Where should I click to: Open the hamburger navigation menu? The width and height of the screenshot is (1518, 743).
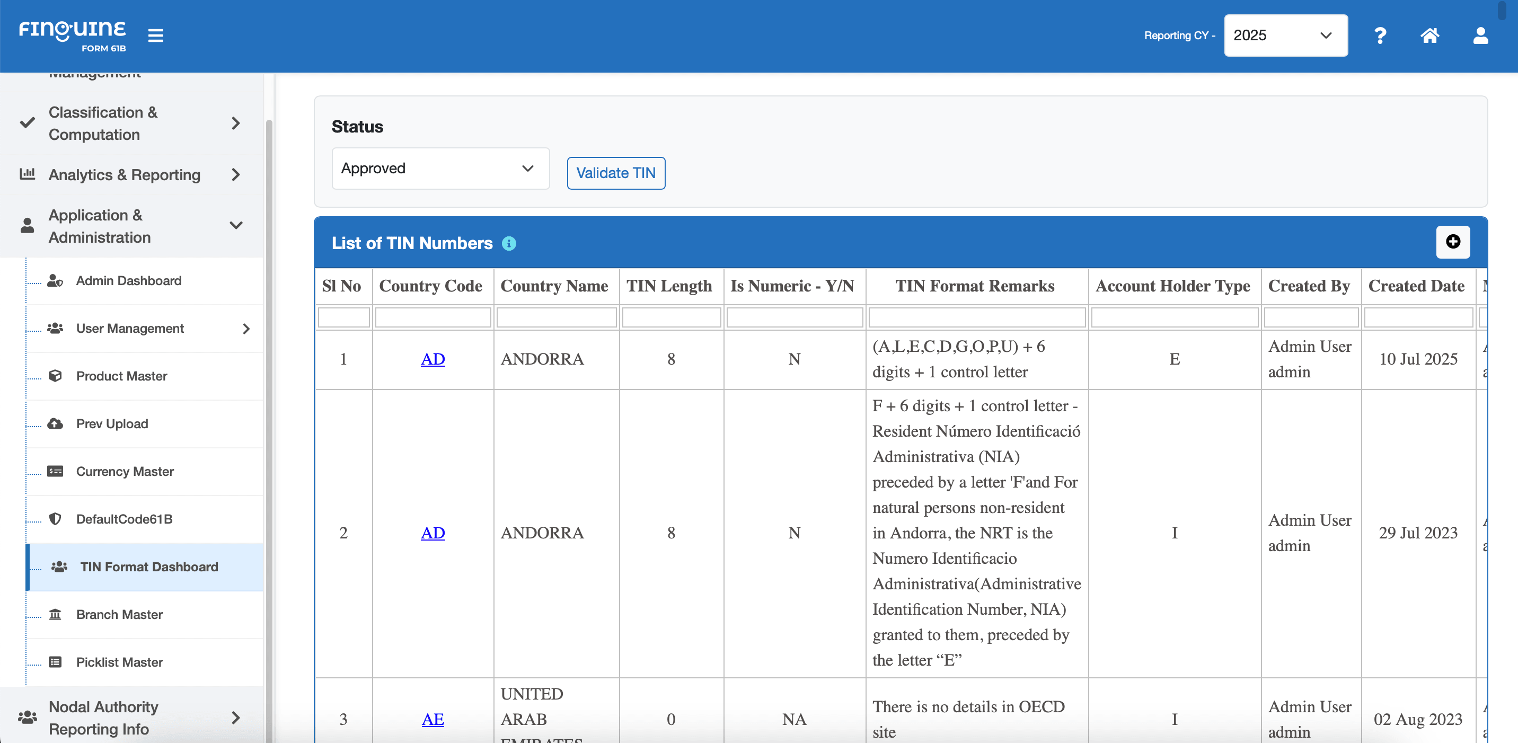tap(156, 36)
